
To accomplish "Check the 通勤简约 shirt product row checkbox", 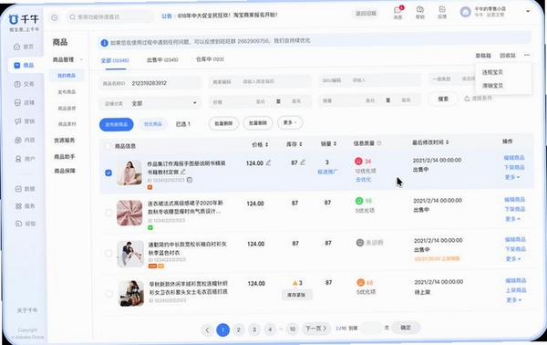I will click(108, 253).
